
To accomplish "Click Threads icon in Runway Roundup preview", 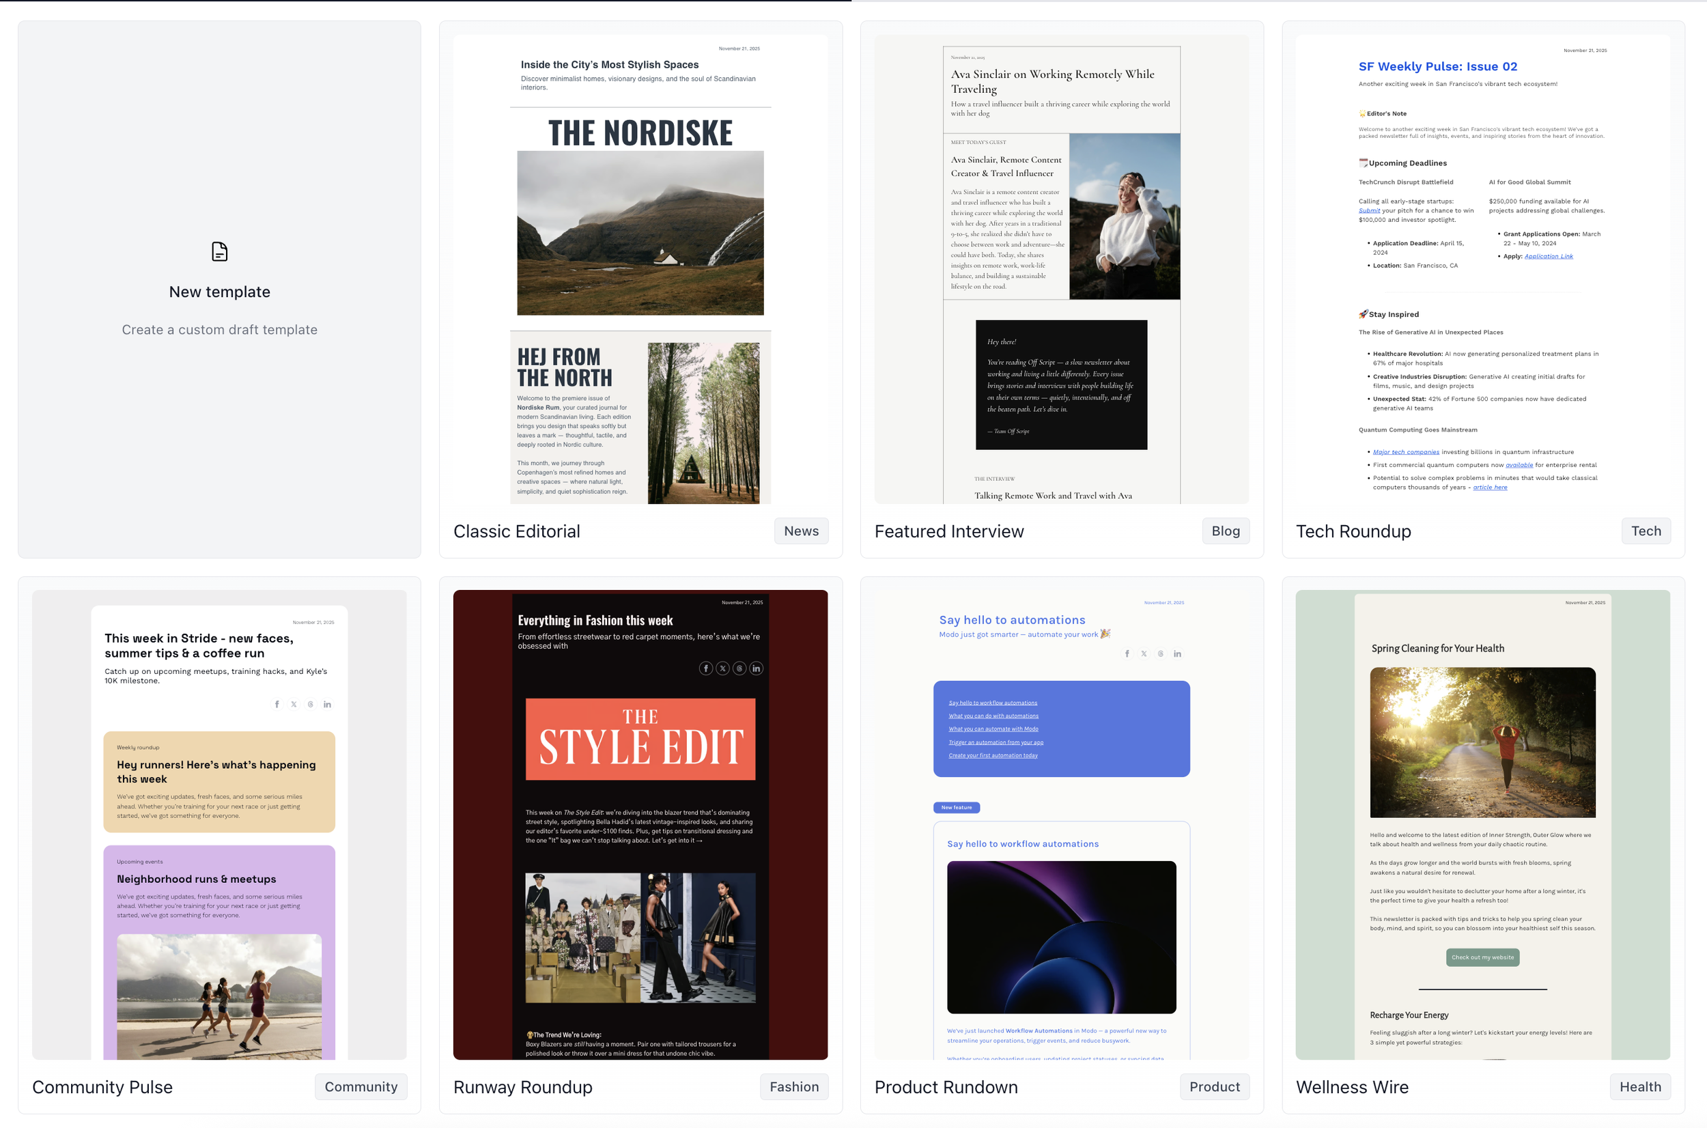I will click(x=739, y=668).
